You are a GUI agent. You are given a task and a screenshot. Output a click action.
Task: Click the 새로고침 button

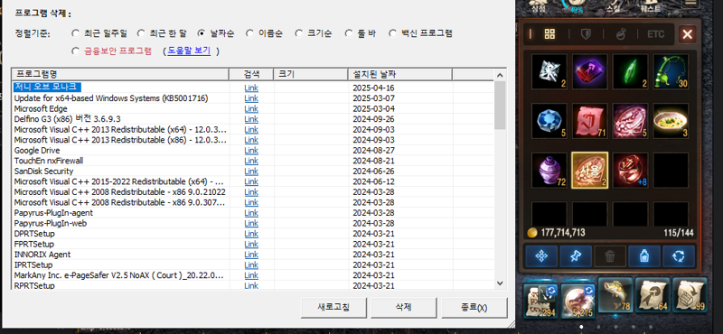[333, 307]
